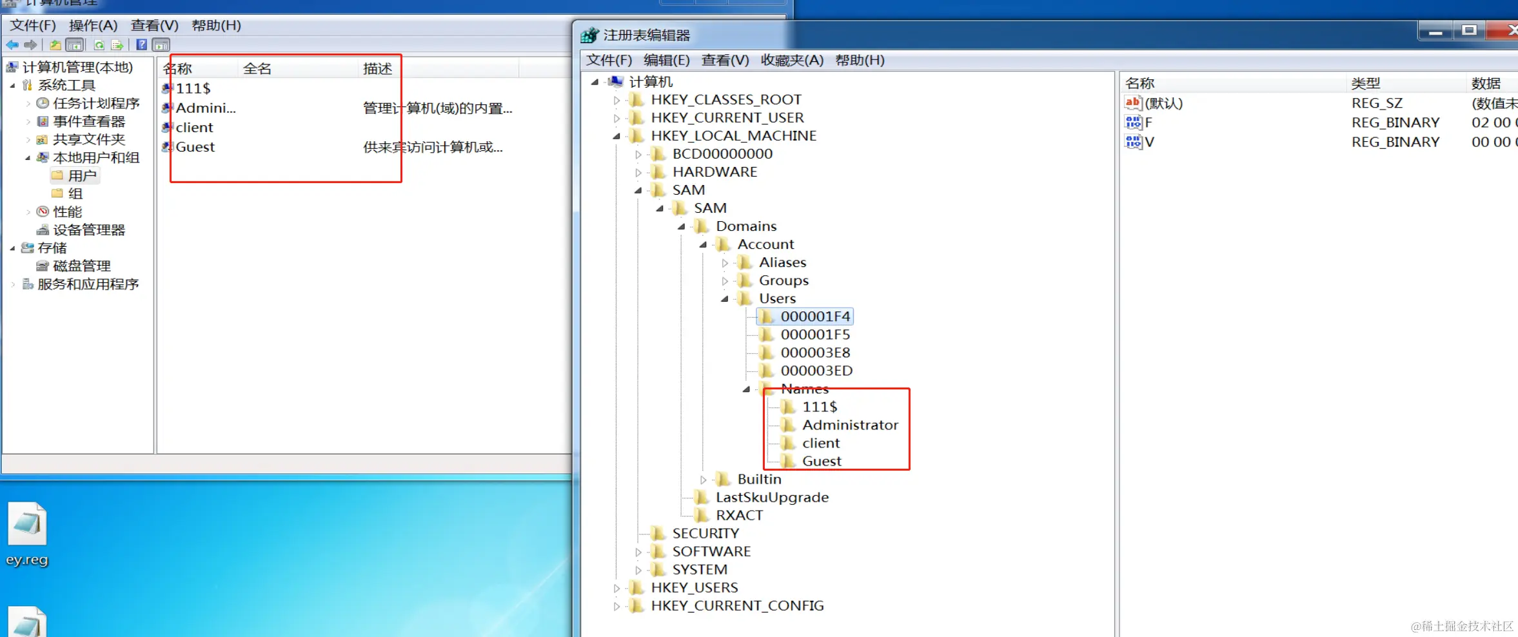Collapse the HKEY_LOCAL_MACHINE key
The width and height of the screenshot is (1518, 637).
tap(617, 136)
